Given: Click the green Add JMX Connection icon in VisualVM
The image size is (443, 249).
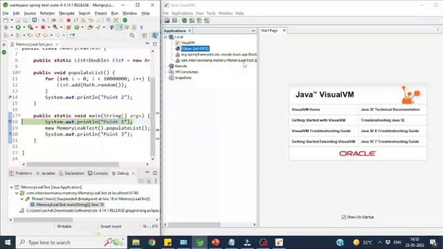Looking at the screenshot, I should coord(184,20).
